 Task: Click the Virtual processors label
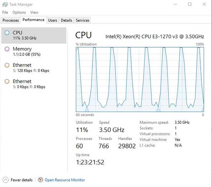(x=155, y=134)
